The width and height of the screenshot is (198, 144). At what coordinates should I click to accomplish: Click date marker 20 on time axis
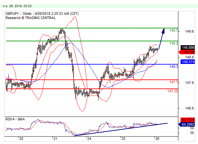21,139
